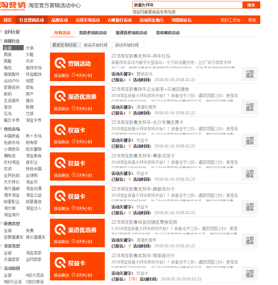The width and height of the screenshot is (278, 285).
Task: Click the 搜索 button
Action: click(x=251, y=5)
